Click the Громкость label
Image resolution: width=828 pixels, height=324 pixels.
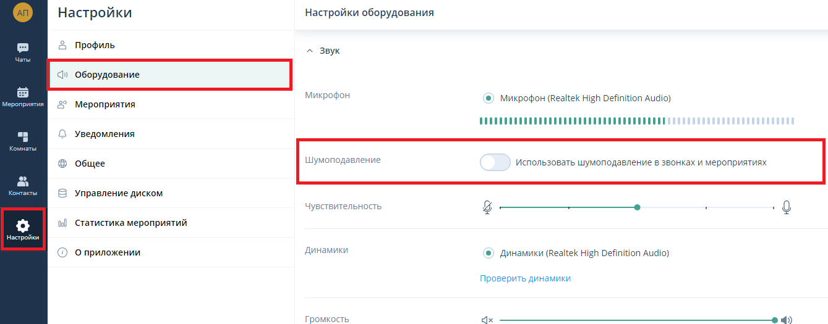tap(327, 319)
